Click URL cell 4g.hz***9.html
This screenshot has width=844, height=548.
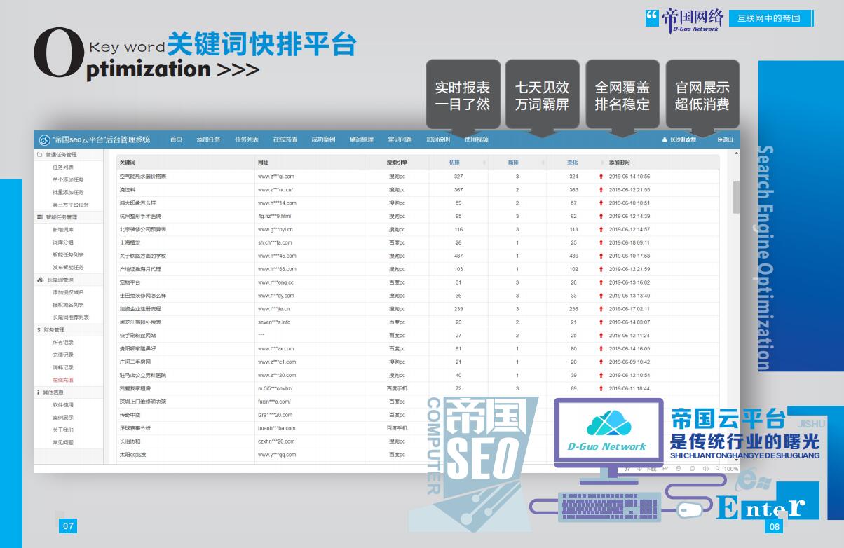click(274, 217)
